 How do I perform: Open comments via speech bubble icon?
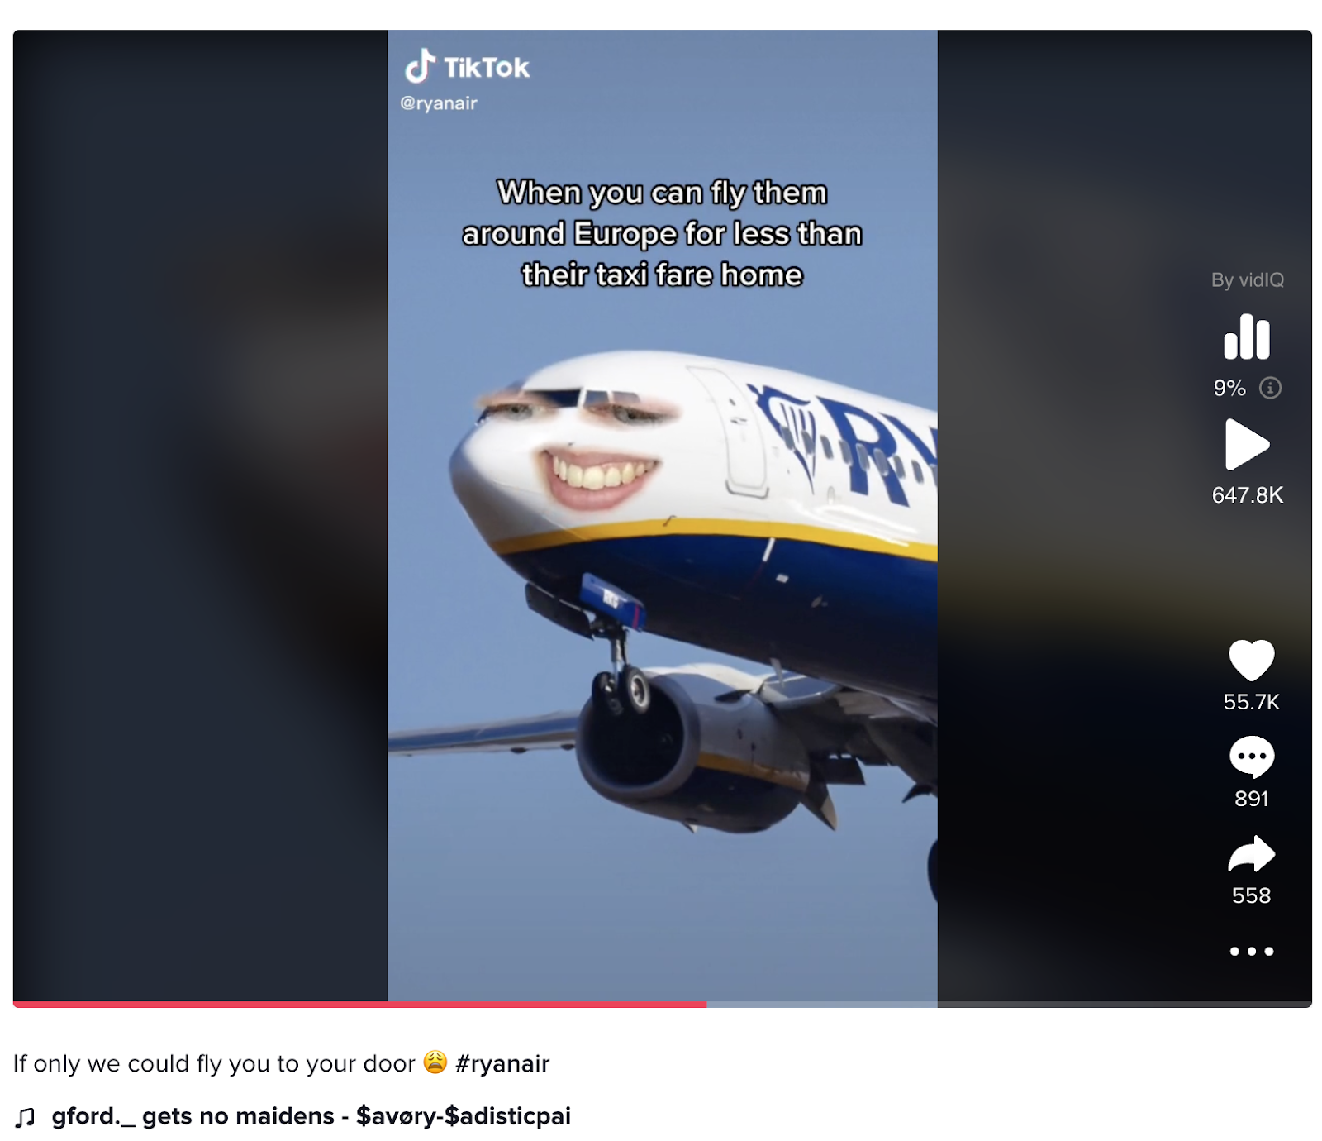pos(1251,757)
